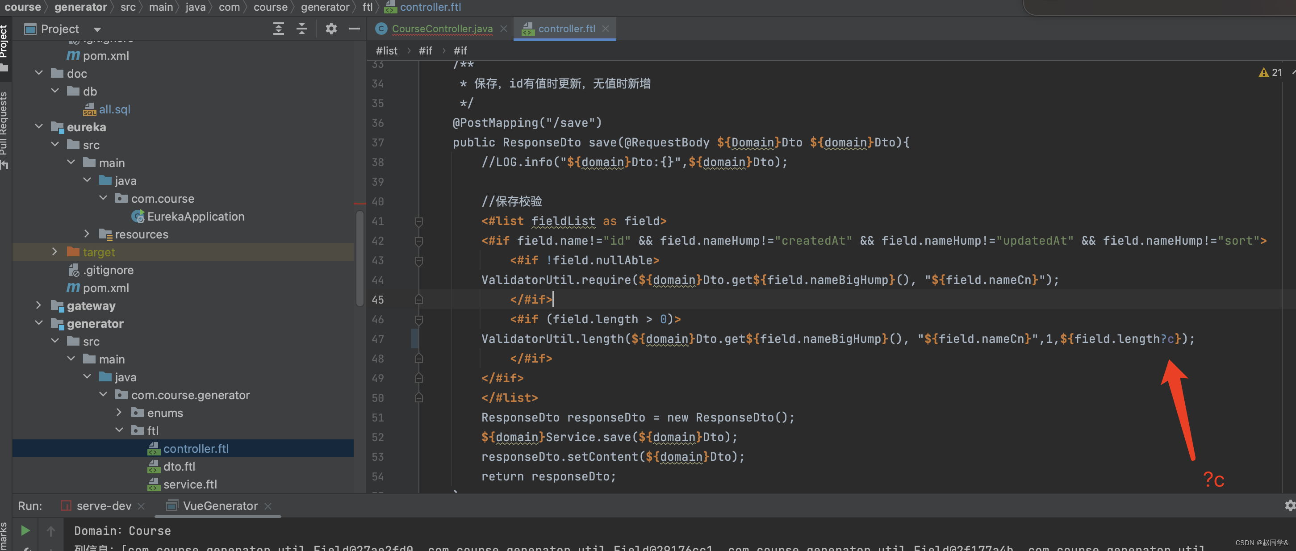Switch to CourseController.java tab
1296x551 pixels.
[x=441, y=29]
